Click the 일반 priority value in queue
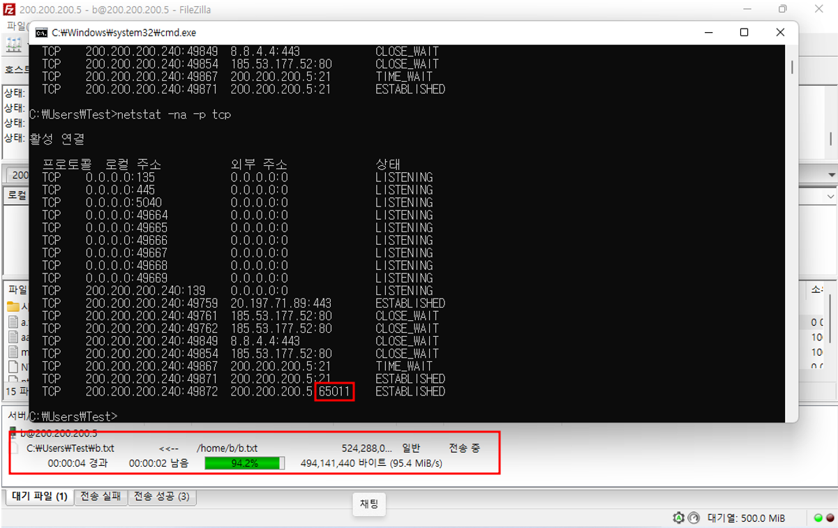The image size is (838, 528). point(412,448)
